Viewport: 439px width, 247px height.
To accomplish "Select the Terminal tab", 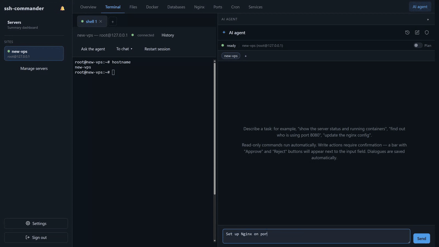I will tap(113, 7).
